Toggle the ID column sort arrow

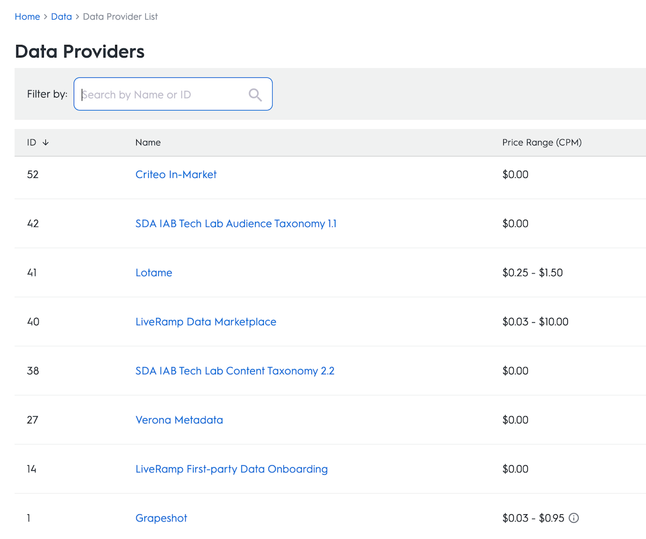[46, 142]
